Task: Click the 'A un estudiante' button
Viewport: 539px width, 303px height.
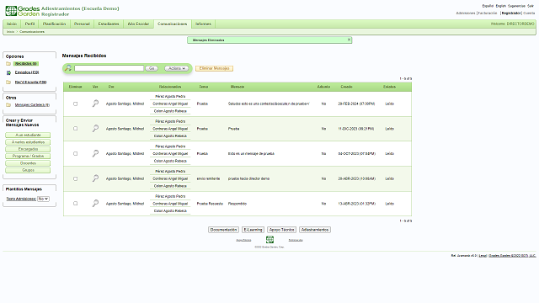Action: click(28, 135)
